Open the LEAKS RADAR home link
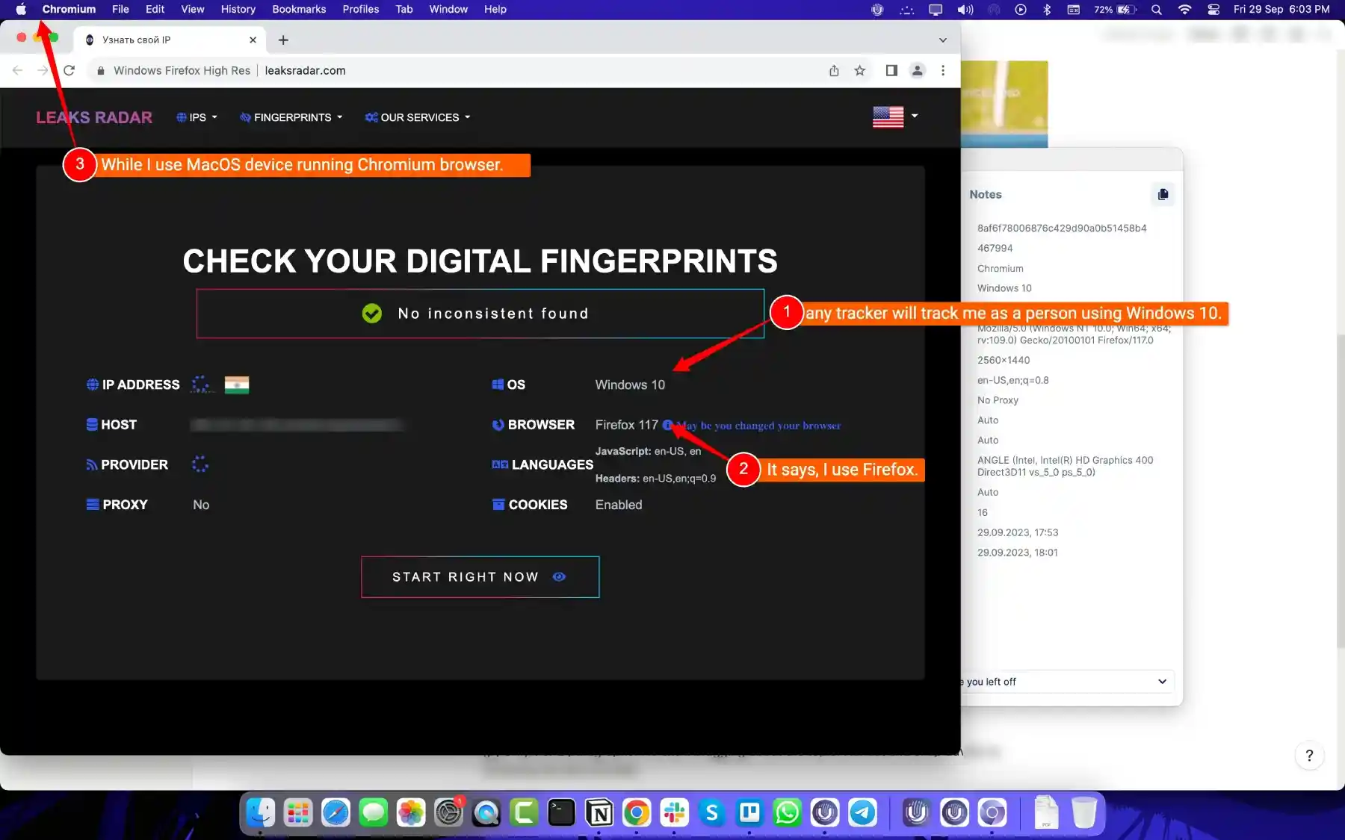 pos(94,117)
